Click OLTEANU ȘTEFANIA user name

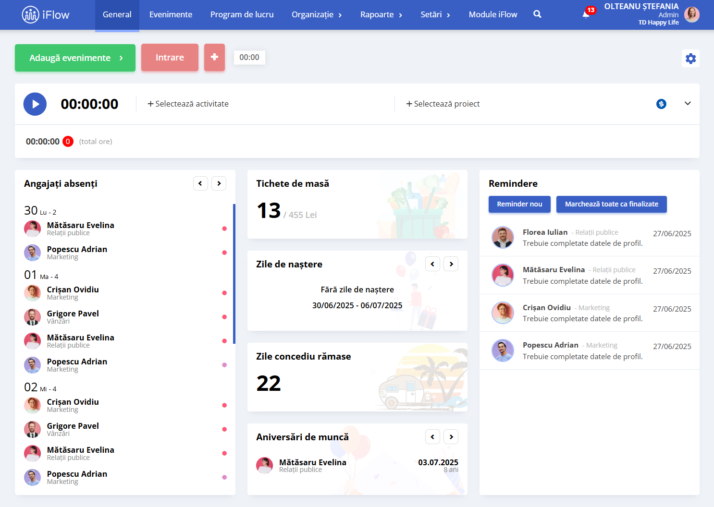point(641,7)
